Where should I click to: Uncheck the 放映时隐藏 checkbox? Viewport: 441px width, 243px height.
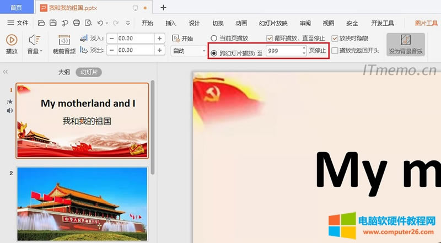click(x=335, y=39)
